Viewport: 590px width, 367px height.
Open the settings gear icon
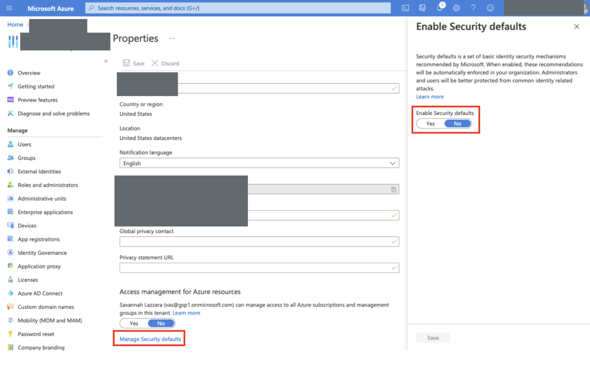tap(456, 8)
